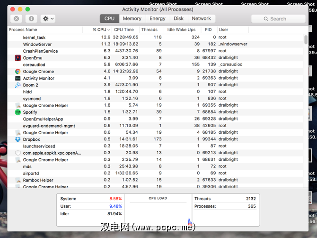Sort by the PID column header
Viewport: 317px width, 238px height.
208,30
